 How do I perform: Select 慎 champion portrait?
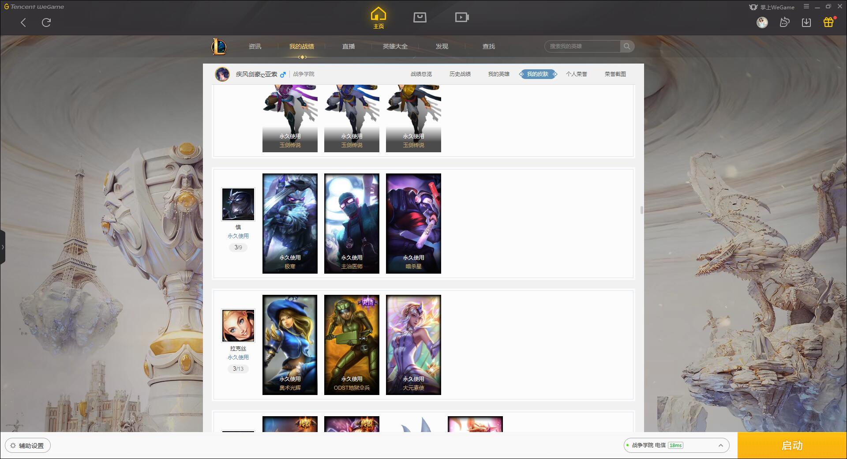tap(238, 204)
